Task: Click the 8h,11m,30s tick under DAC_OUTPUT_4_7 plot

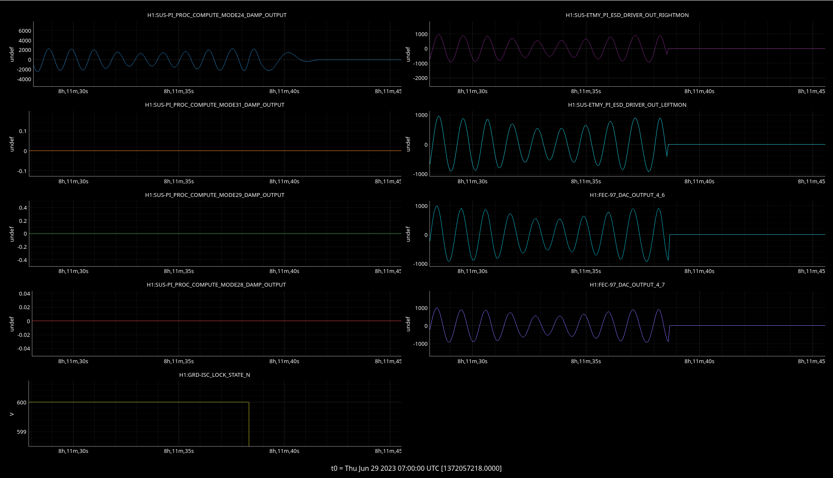Action: point(472,361)
